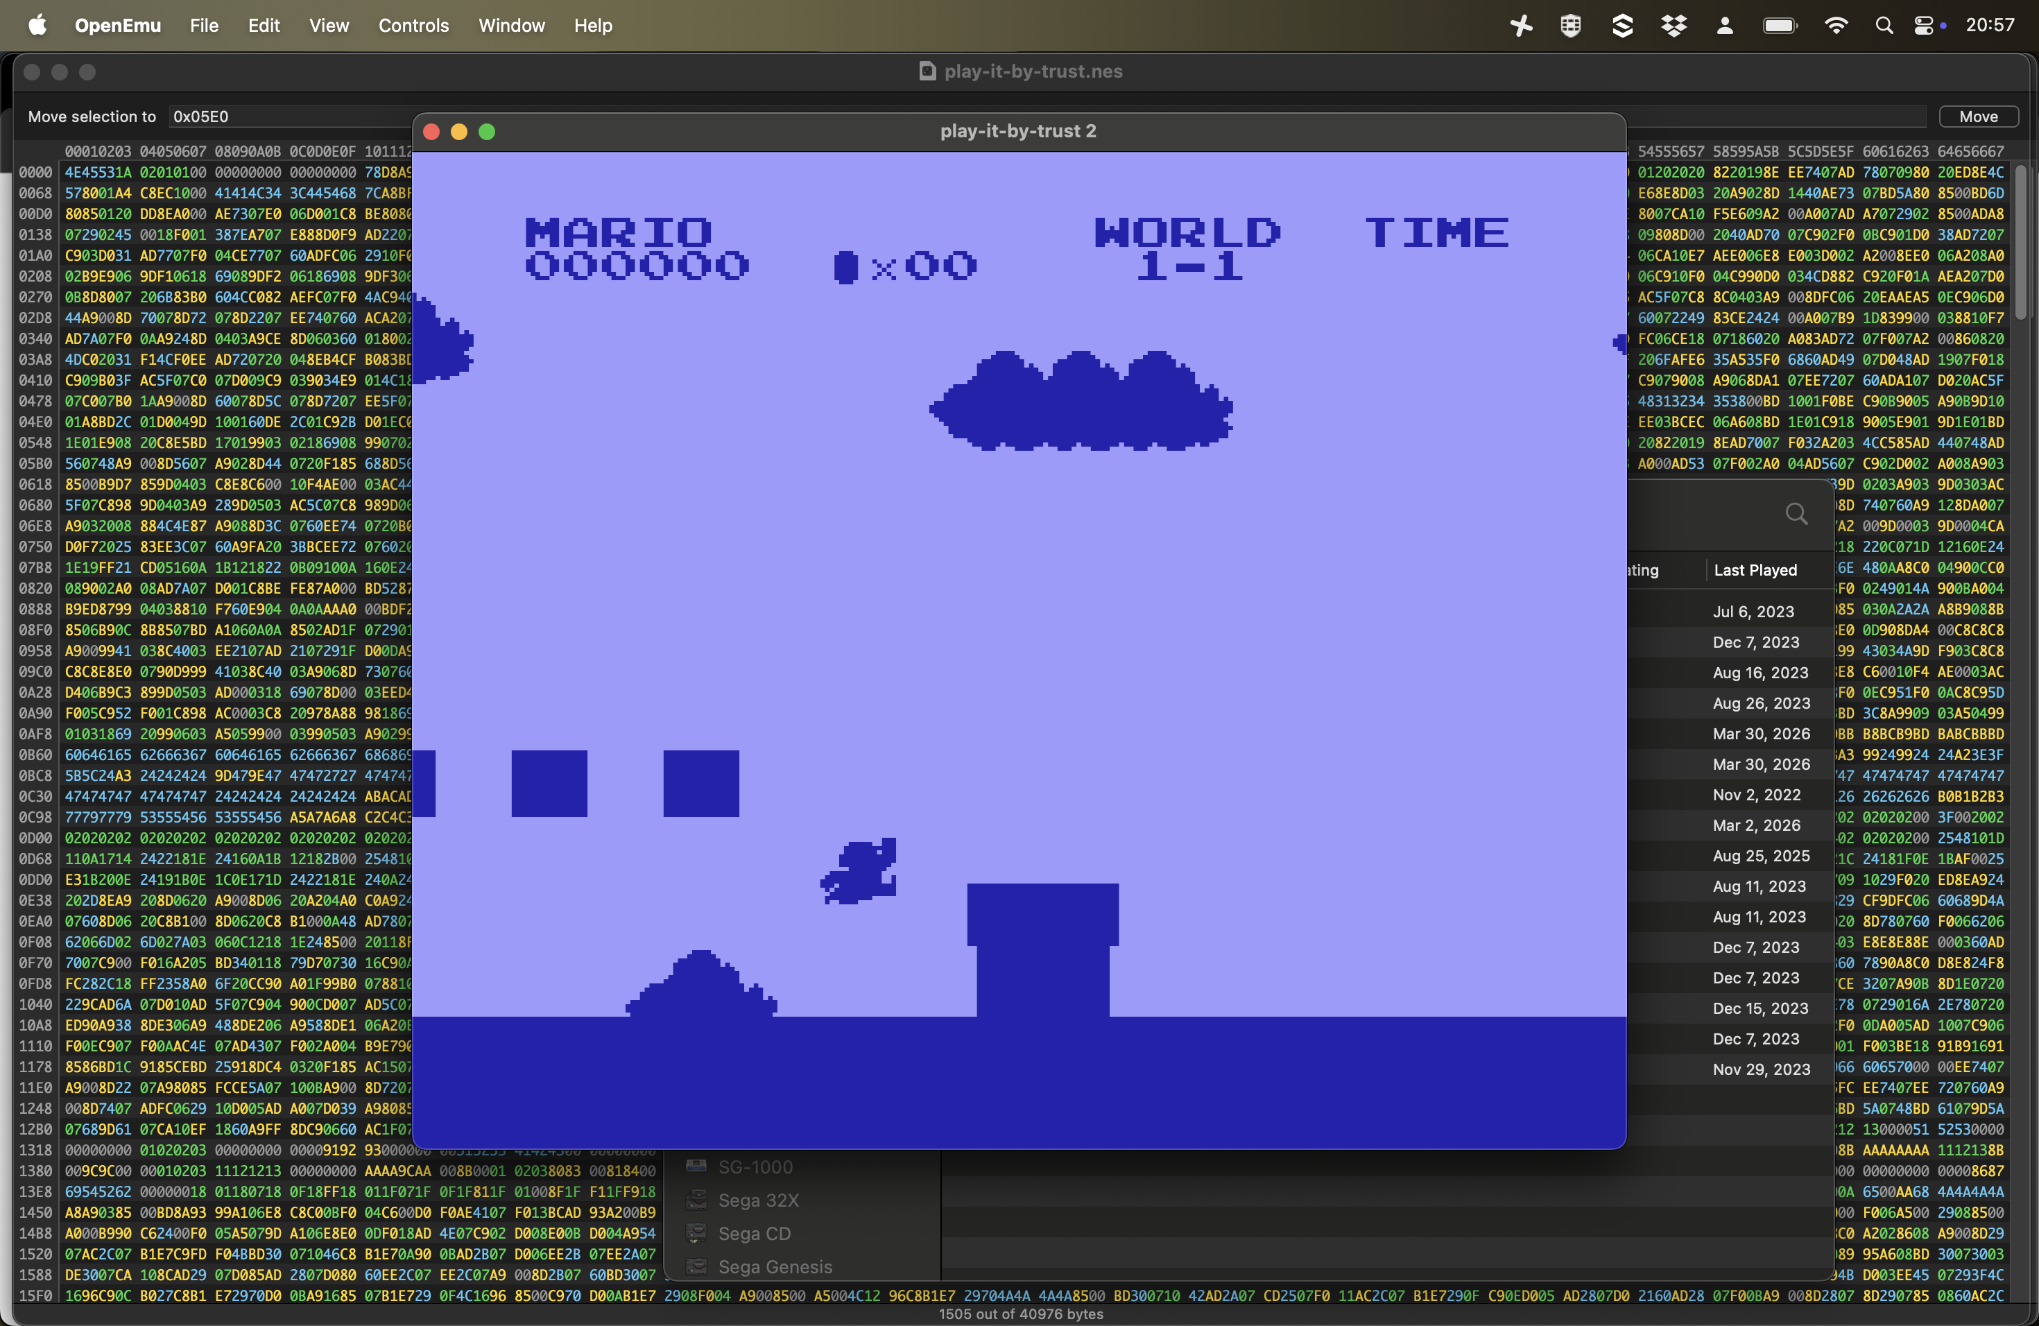The width and height of the screenshot is (2039, 1326).
Task: Open Sega Genesis library icon
Action: (x=696, y=1266)
